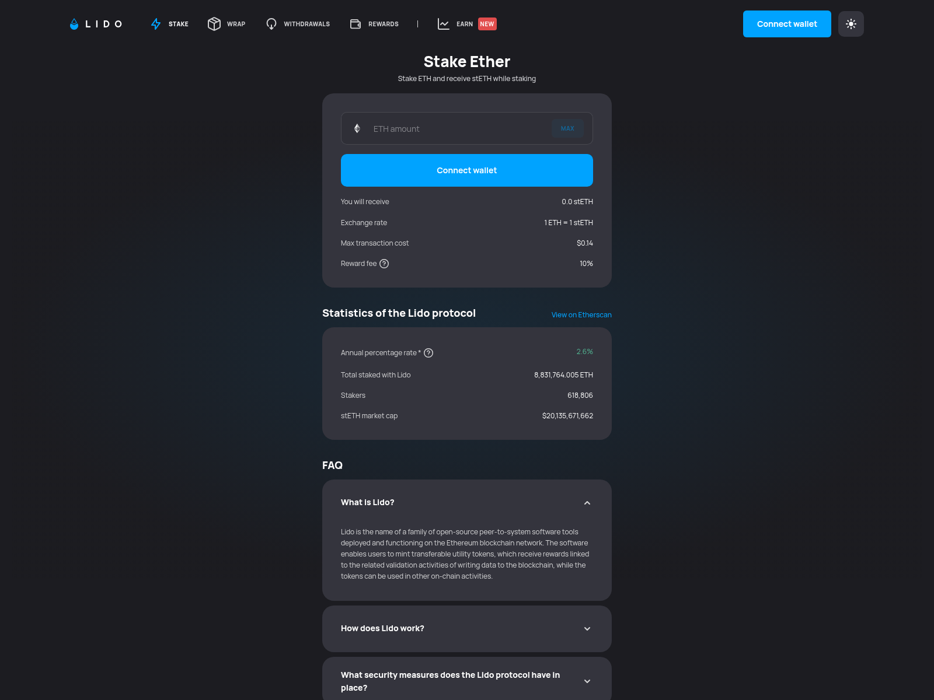Click the 2.6% annual percentage rate value

(584, 352)
